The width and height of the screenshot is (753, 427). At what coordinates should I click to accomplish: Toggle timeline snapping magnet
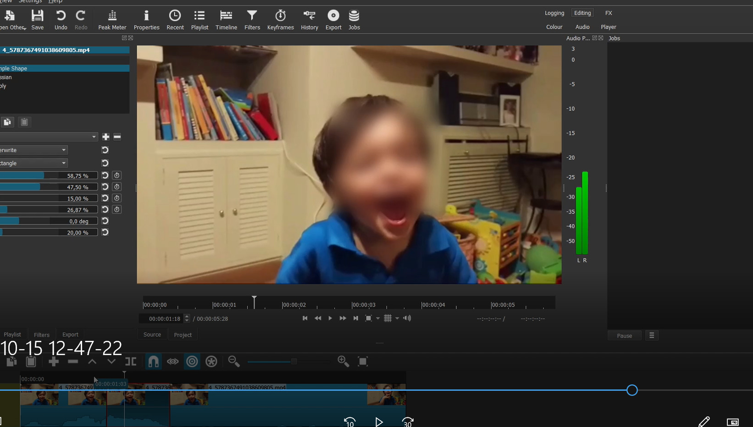click(153, 361)
